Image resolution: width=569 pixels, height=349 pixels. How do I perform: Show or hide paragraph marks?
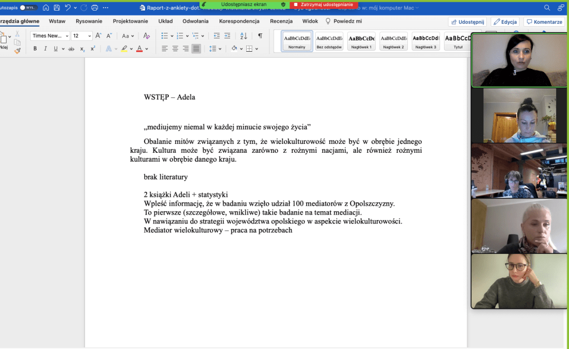[260, 36]
